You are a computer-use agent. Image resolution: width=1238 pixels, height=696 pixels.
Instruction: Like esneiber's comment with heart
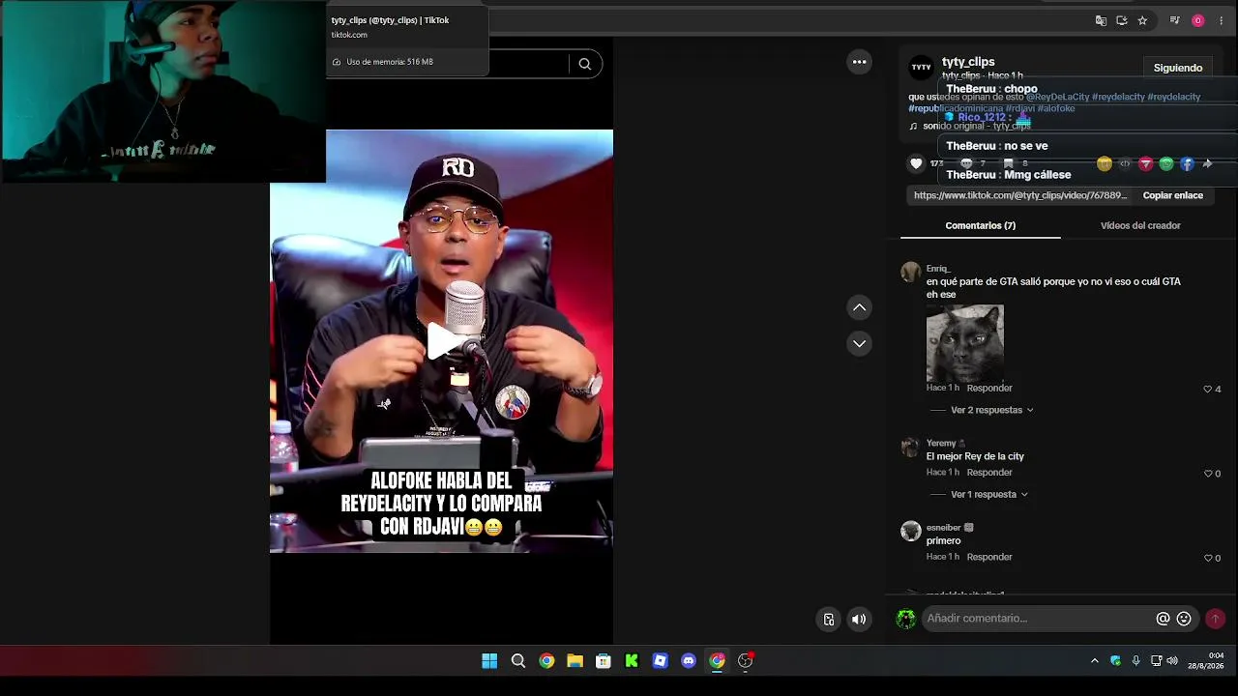1207,558
